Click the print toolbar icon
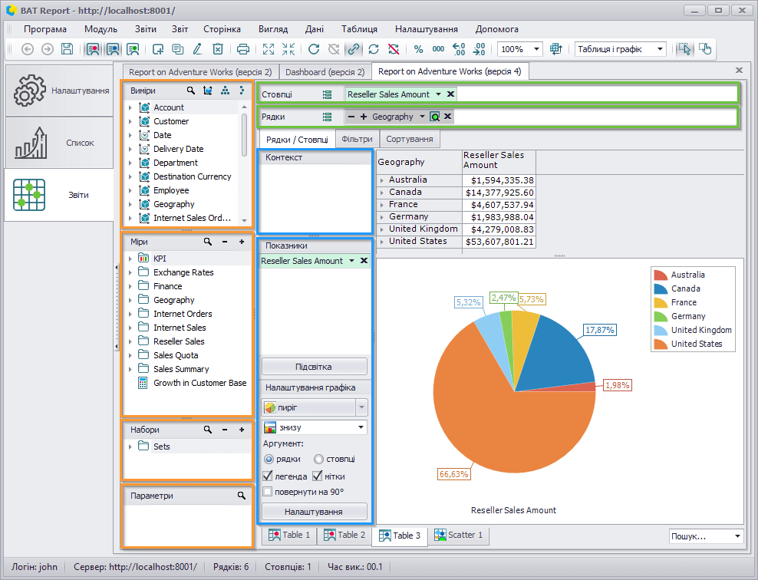758x580 pixels. (x=243, y=49)
